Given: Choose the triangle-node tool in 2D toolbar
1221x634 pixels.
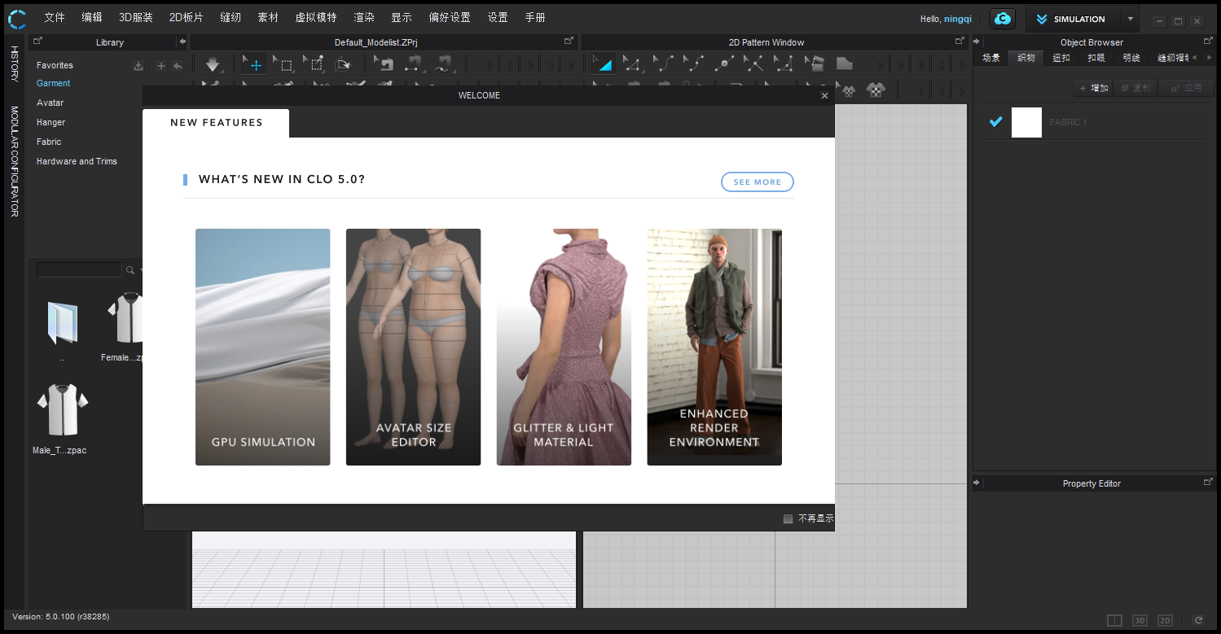Looking at the screenshot, I should (x=784, y=64).
